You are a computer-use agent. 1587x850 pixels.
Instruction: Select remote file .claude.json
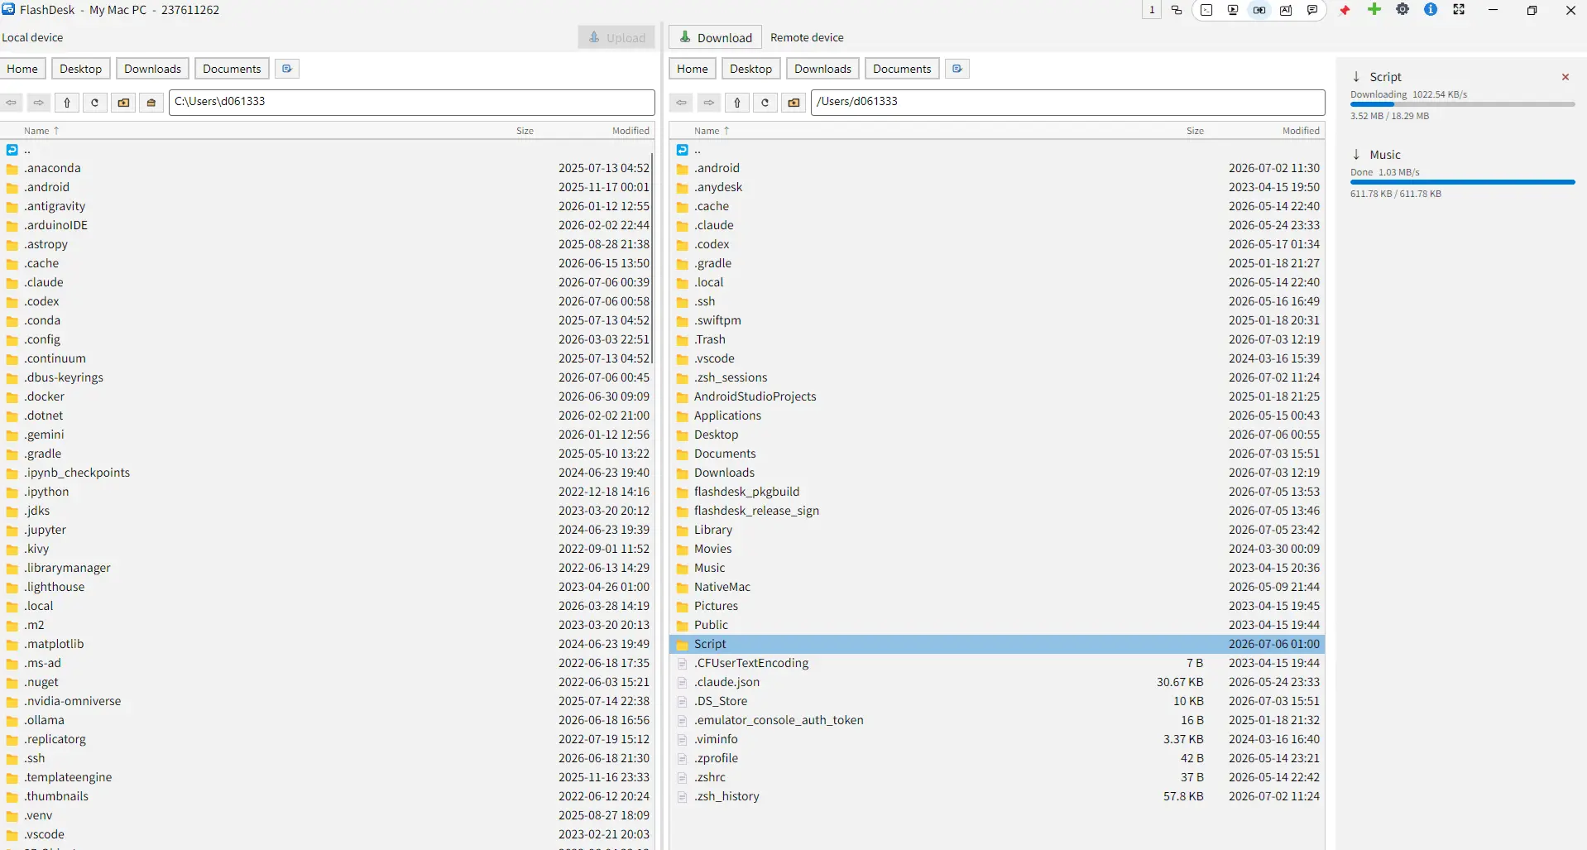[996, 682]
